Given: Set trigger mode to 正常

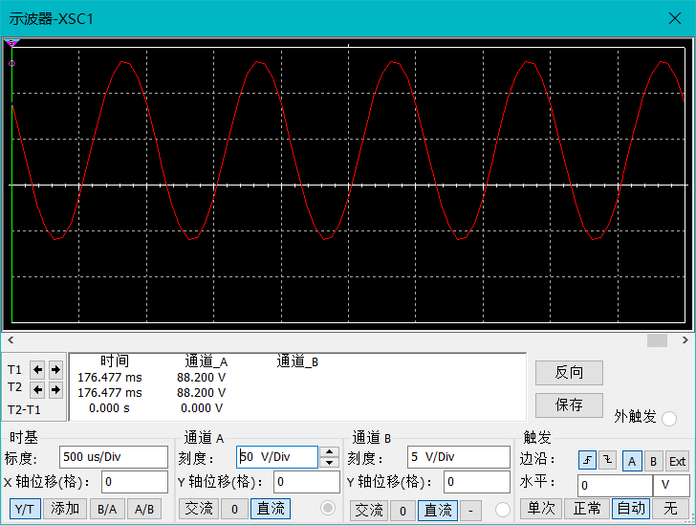Looking at the screenshot, I should click(586, 509).
